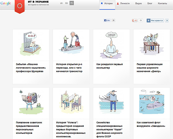
Task: Click the Facebook Like button
Action: [x=107, y=21]
